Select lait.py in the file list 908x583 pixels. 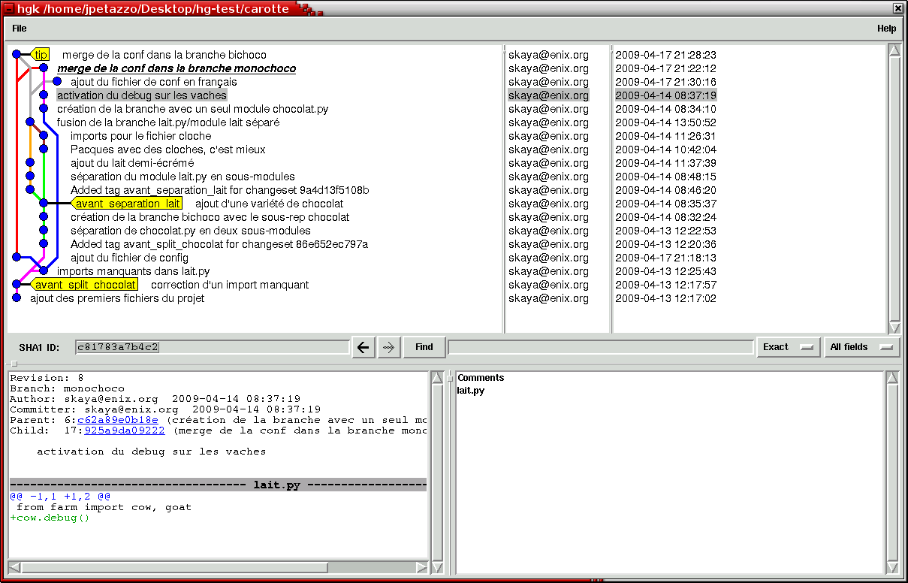coord(471,391)
